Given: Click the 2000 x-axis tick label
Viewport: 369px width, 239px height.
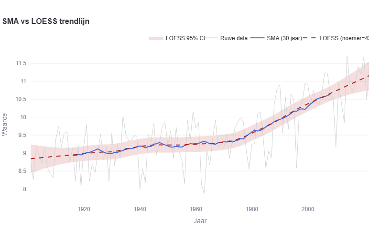Looking at the screenshot, I should coord(308,209).
